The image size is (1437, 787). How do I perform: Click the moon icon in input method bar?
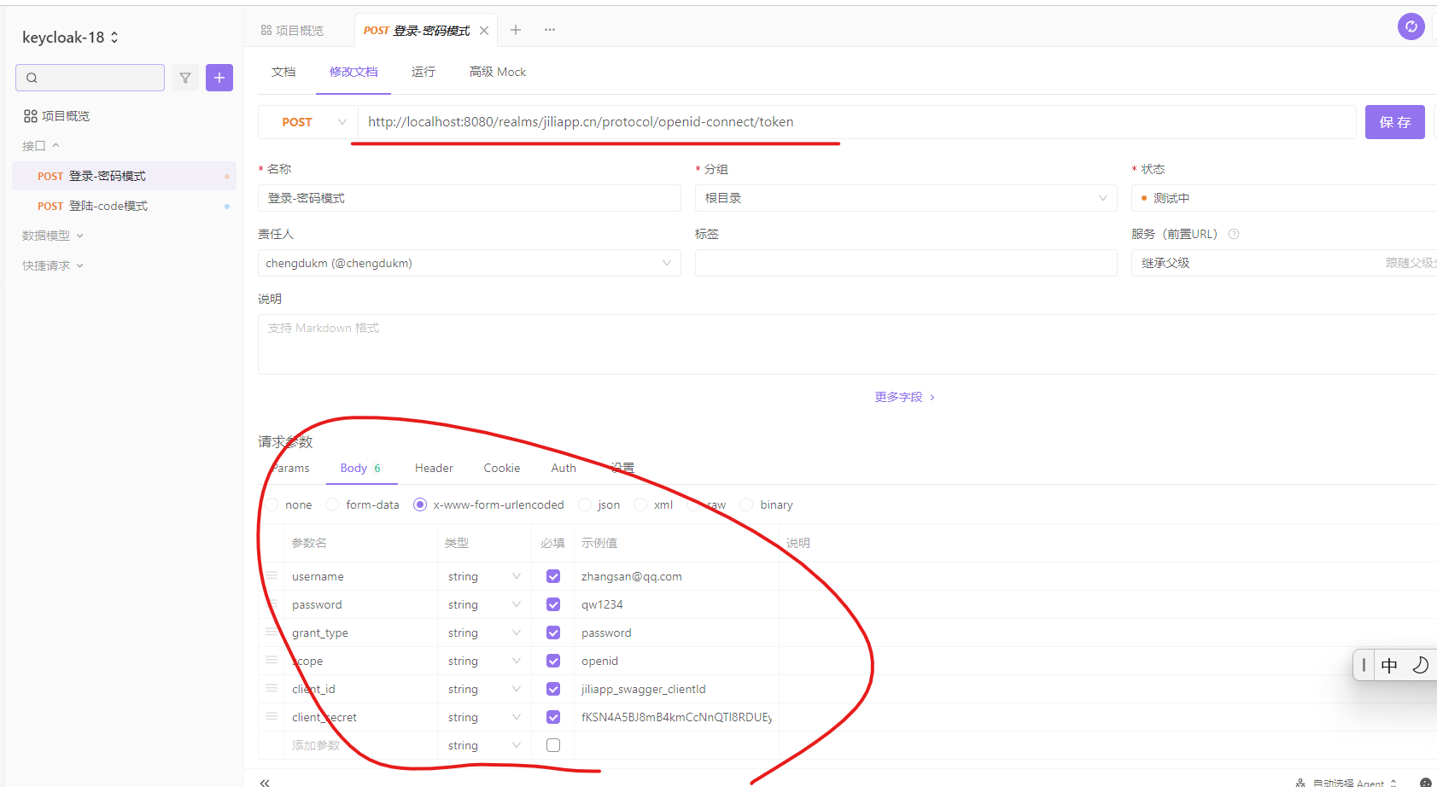click(x=1420, y=665)
